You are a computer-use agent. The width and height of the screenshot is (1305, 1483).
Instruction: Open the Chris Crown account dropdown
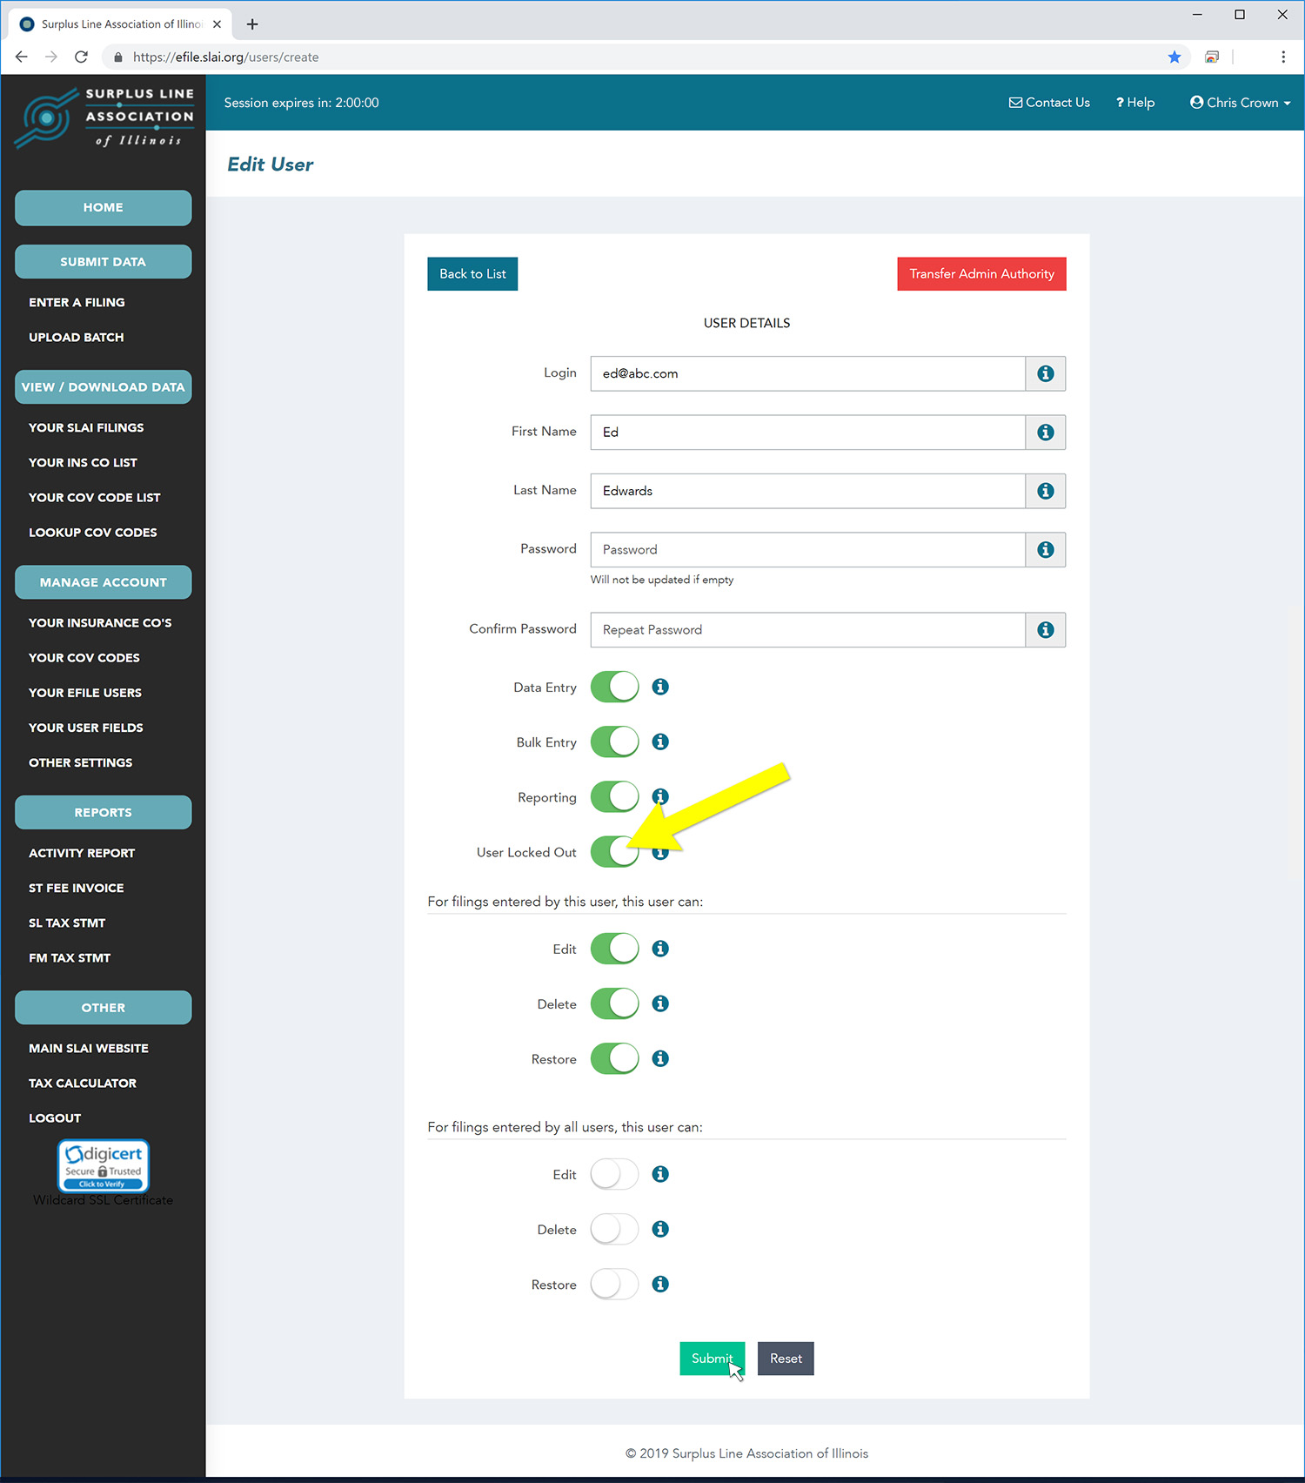pyautogui.click(x=1240, y=103)
